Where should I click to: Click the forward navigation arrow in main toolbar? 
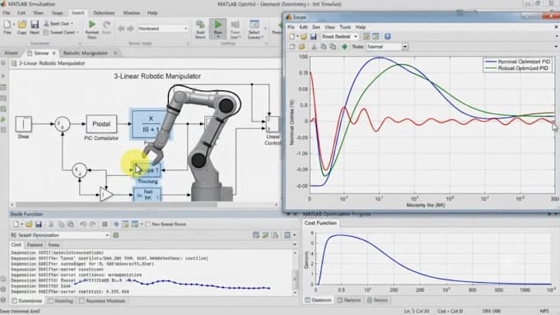(130, 29)
